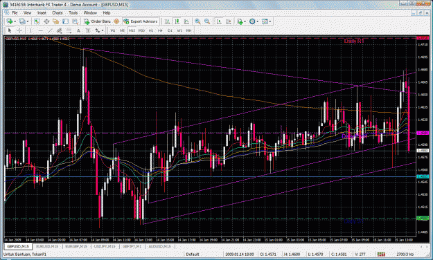Image resolution: width=433 pixels, height=260 pixels.
Task: Switch timeframe to M1
Action: pyautogui.click(x=113, y=30)
